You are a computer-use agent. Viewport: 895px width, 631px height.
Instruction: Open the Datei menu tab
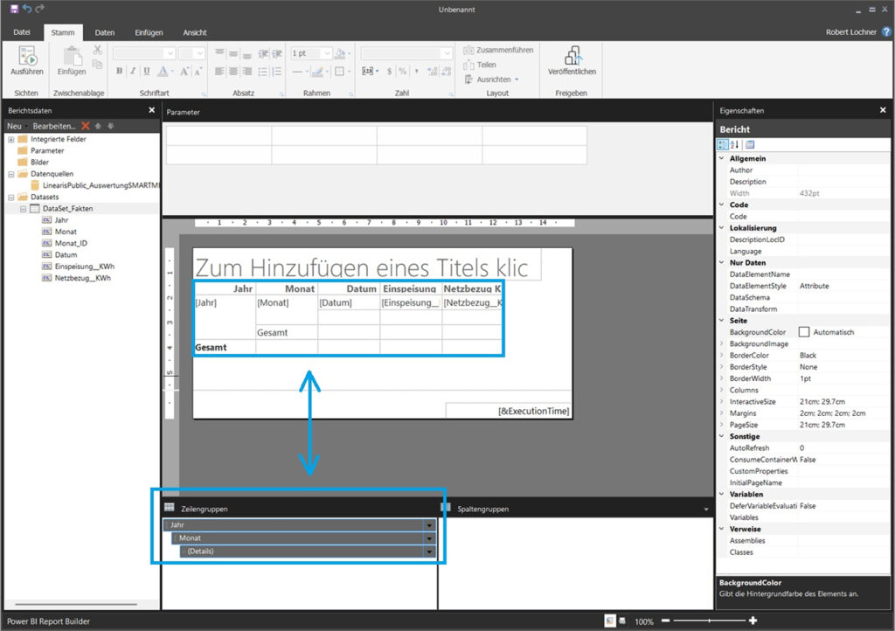point(22,32)
